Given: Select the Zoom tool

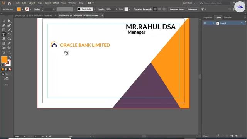Looking at the screenshot, I should coord(9,53).
